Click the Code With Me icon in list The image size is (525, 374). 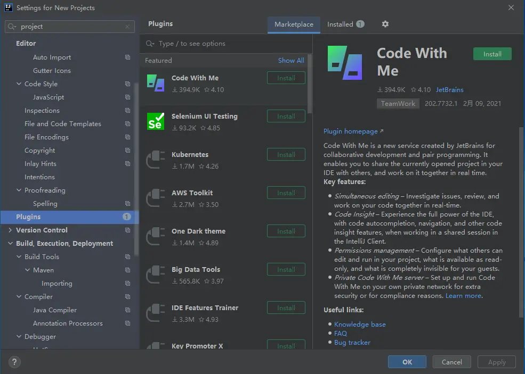coord(156,83)
